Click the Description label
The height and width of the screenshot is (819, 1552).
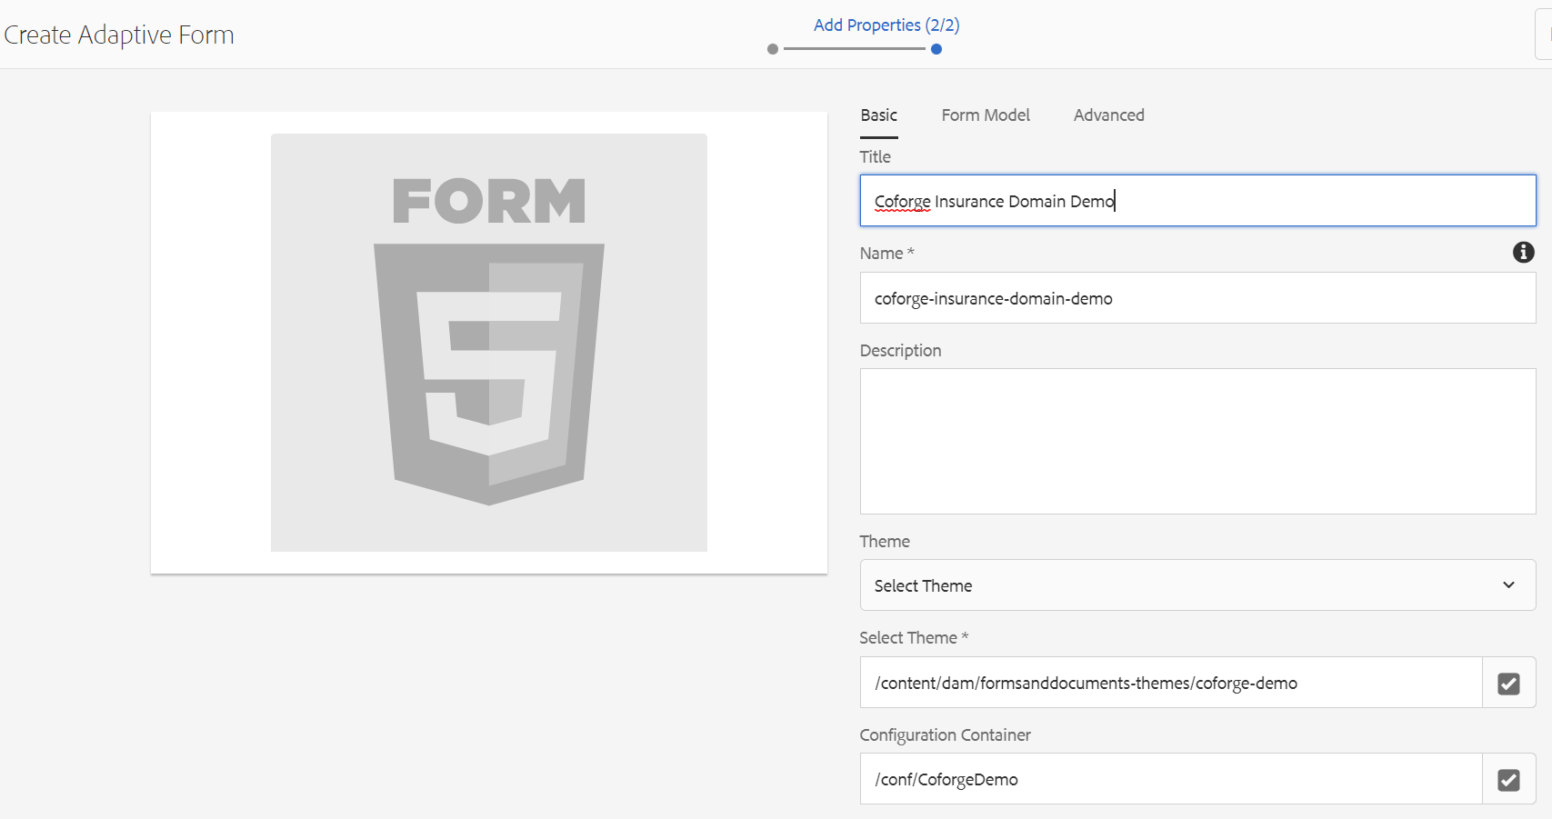pos(900,350)
